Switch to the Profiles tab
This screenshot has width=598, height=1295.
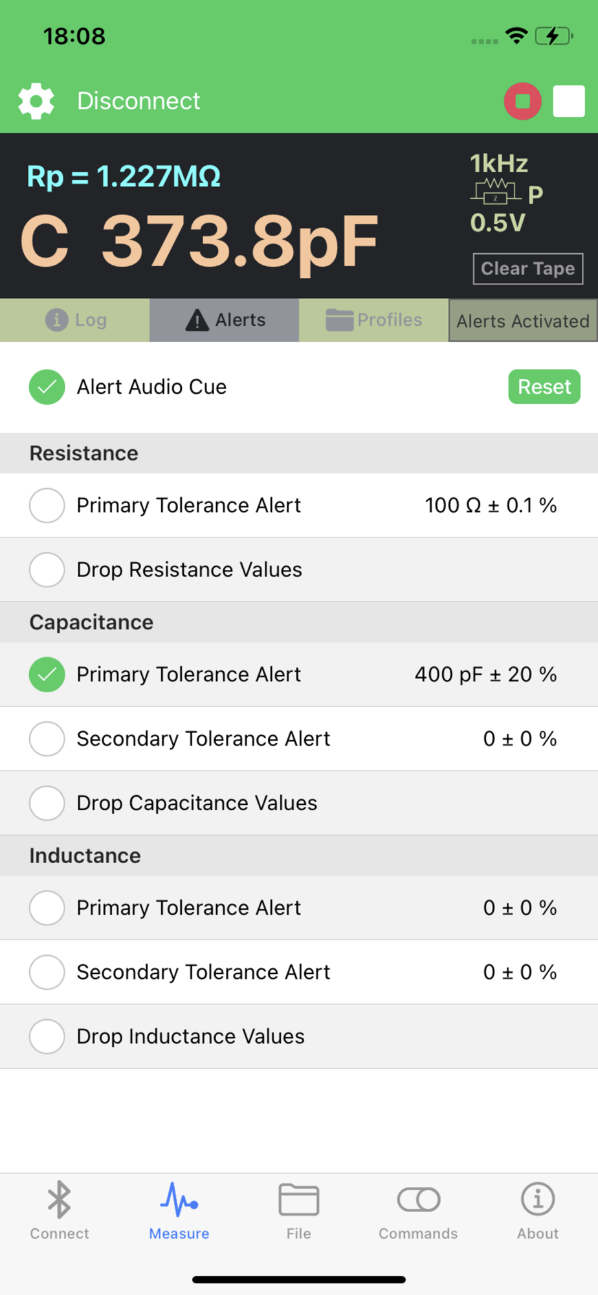point(373,320)
